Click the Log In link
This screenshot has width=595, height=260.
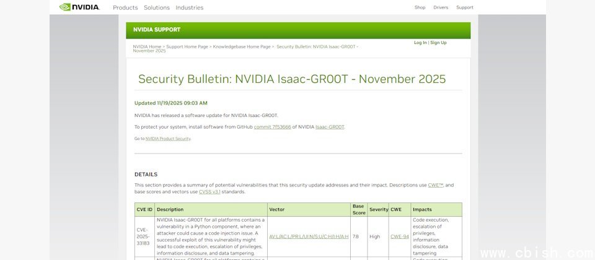click(420, 43)
